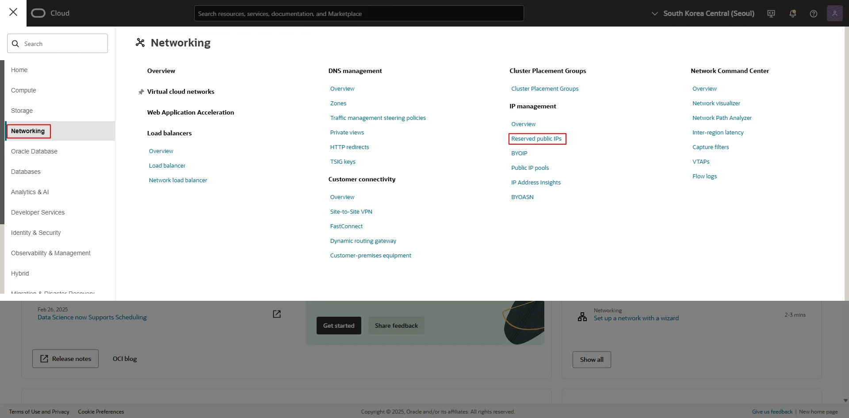849x418 pixels.
Task: Click Give us feedback in the footer
Action: (x=772, y=412)
